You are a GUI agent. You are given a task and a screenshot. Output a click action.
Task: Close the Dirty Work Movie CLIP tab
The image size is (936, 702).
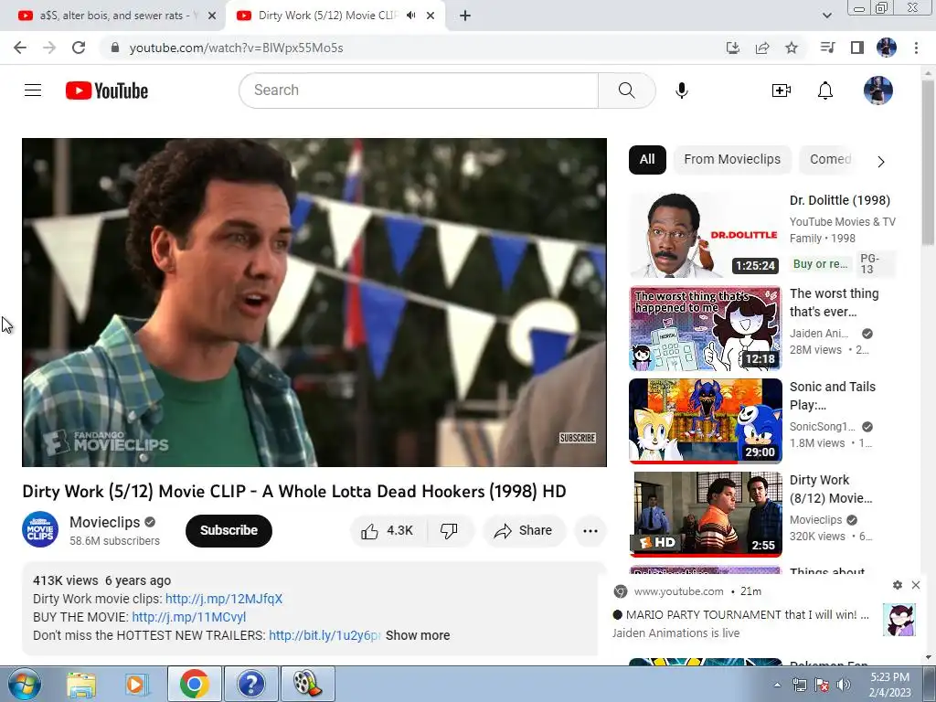431,16
